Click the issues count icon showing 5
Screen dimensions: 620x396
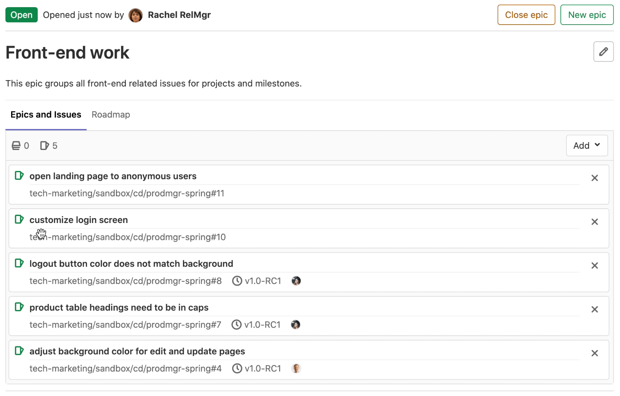point(44,146)
